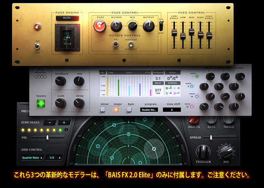The width and height of the screenshot is (264, 188).
Task: Remove an echo head with minus button
Action: [x=50, y=123]
